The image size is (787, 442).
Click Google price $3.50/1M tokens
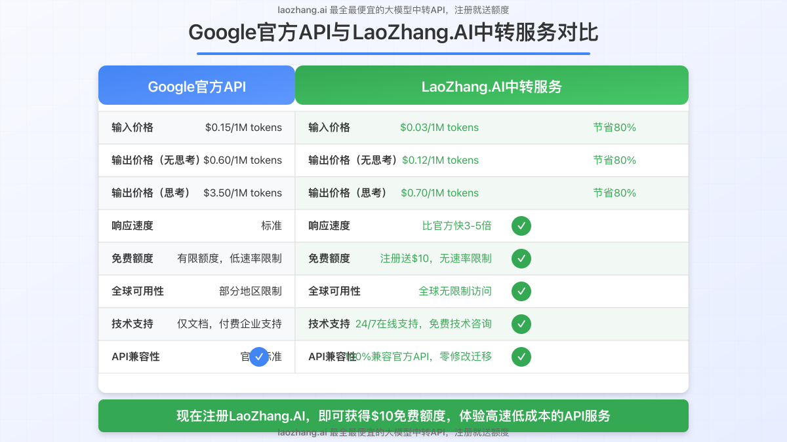click(243, 193)
